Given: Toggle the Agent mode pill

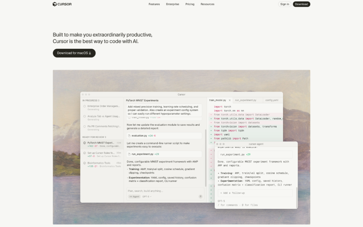Looking at the screenshot, I should coord(134,197).
